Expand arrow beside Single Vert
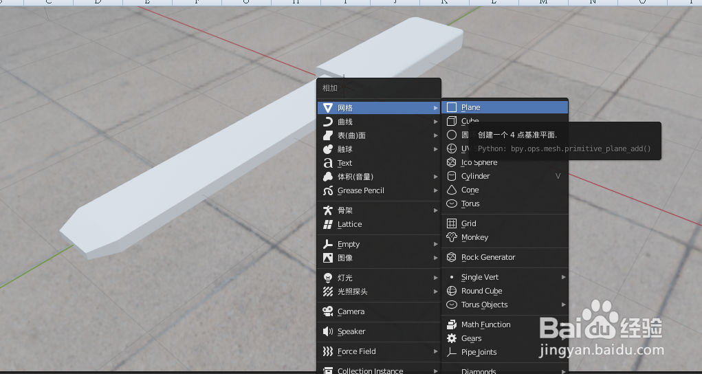The height and width of the screenshot is (374, 702). [563, 277]
